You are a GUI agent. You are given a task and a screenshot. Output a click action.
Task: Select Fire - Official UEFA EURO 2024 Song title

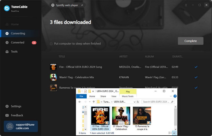81,67
